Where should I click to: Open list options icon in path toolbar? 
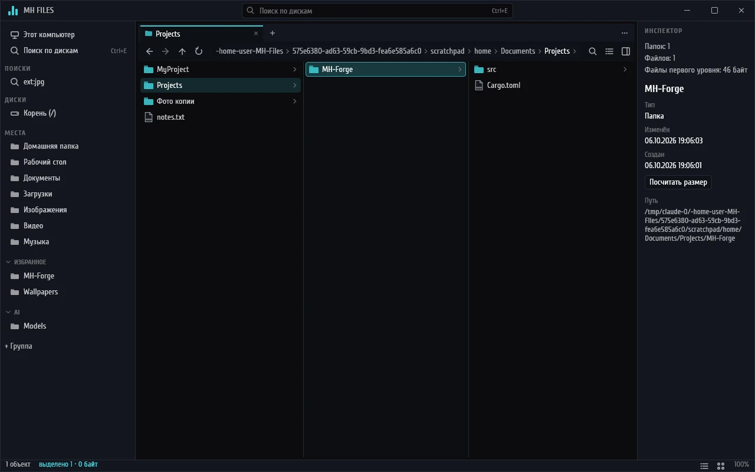[609, 51]
